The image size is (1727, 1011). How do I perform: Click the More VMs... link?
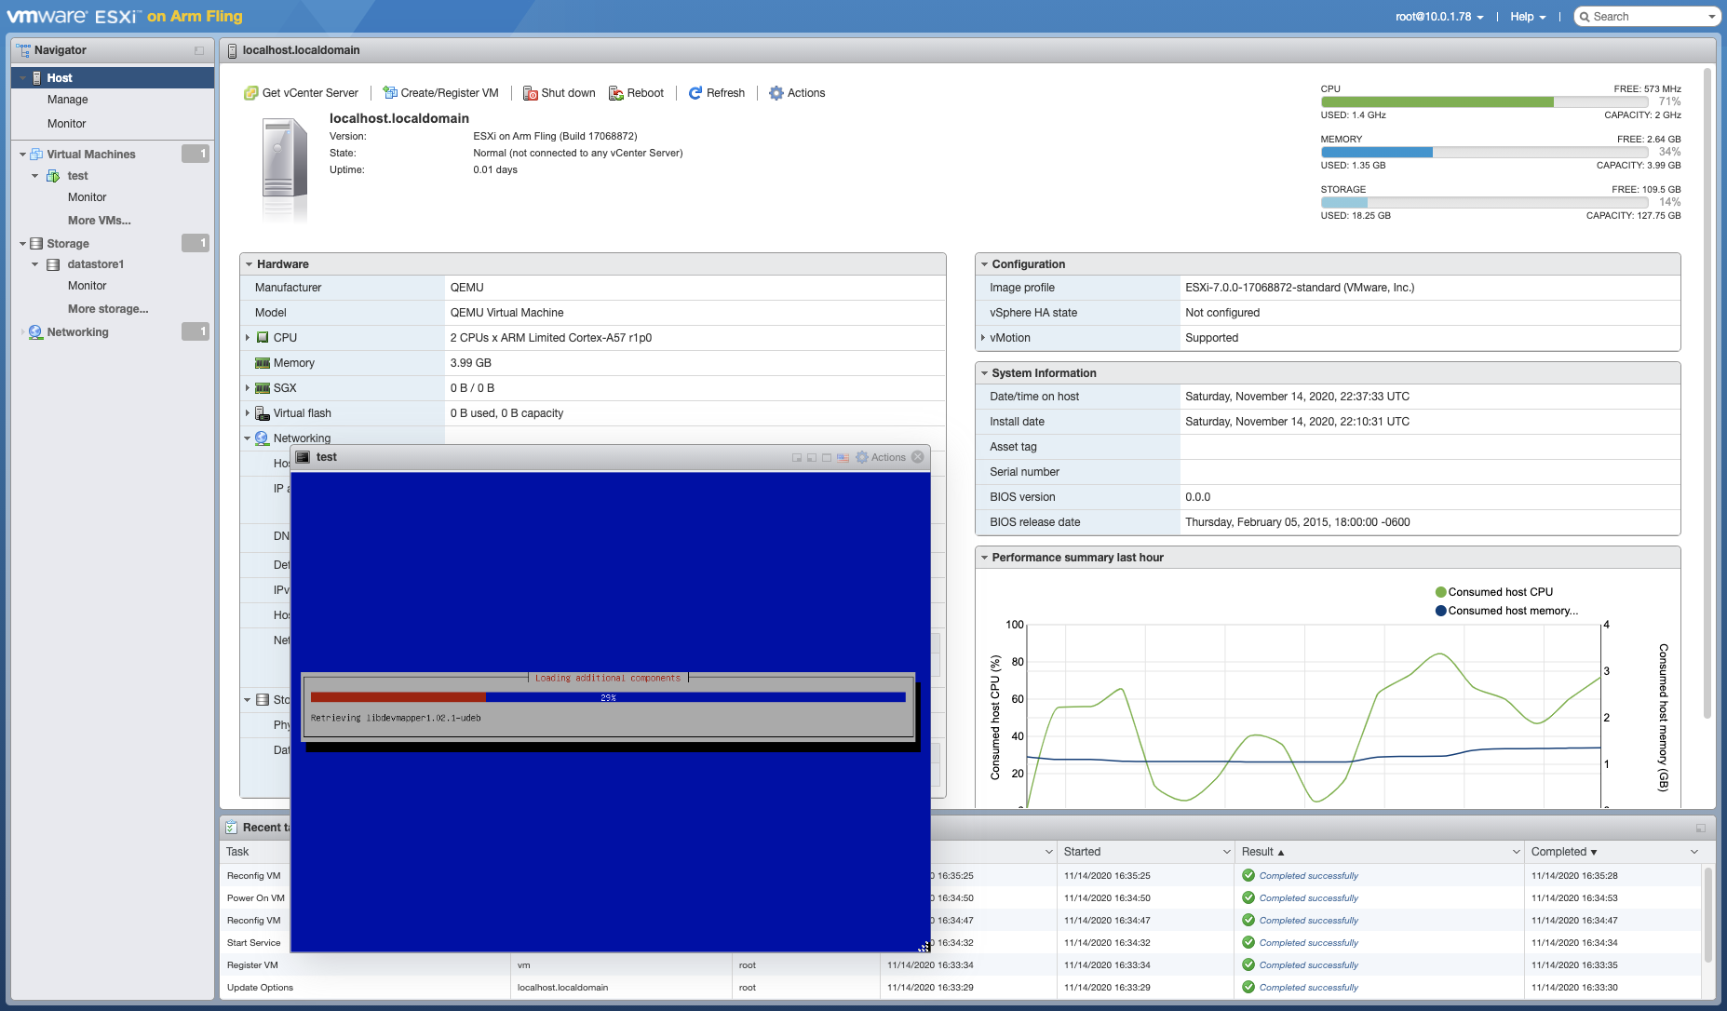pos(99,221)
